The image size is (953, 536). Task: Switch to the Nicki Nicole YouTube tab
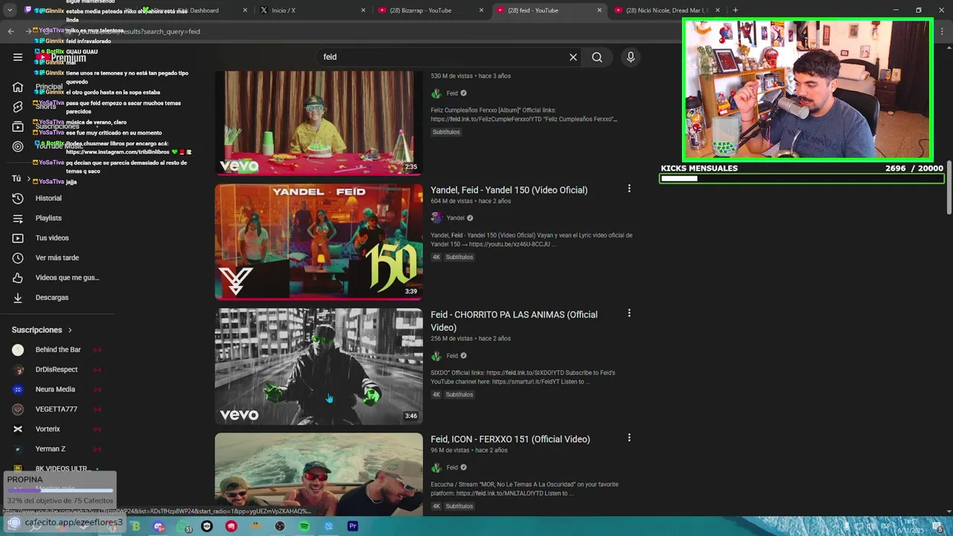tap(666, 10)
